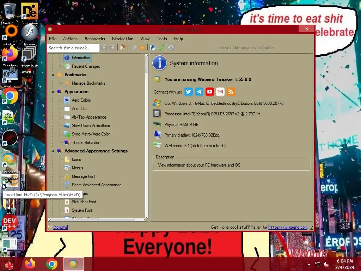Click Reset this page to defaults

247,48
